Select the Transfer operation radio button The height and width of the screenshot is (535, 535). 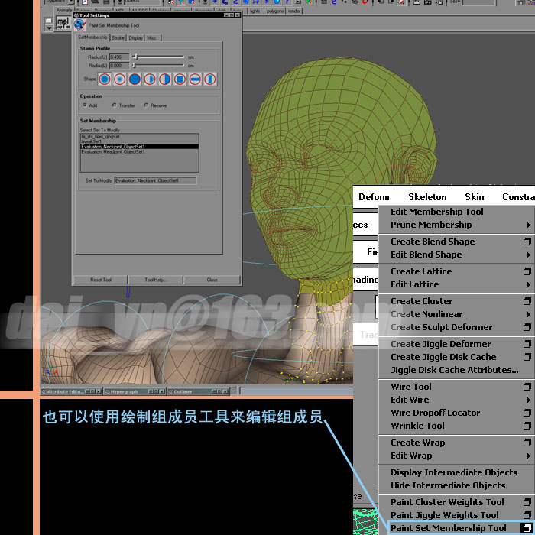(115, 105)
